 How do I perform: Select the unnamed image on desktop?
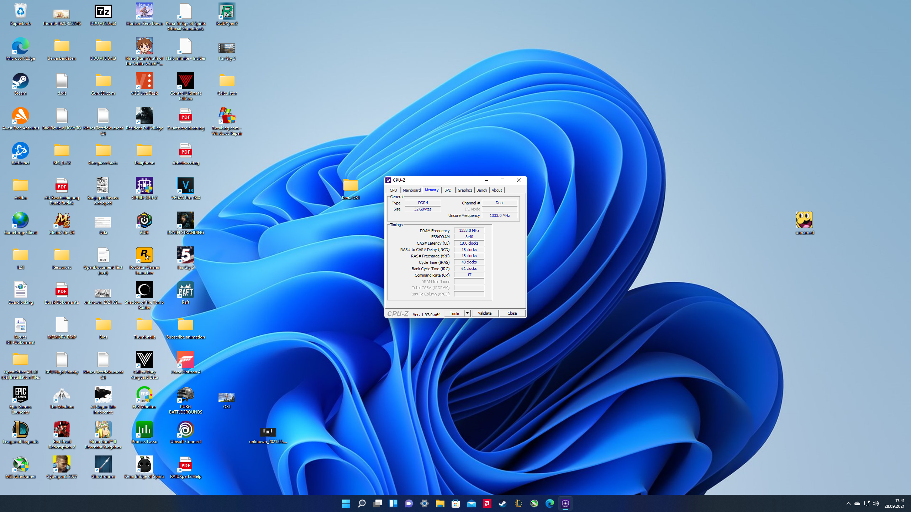[804, 220]
